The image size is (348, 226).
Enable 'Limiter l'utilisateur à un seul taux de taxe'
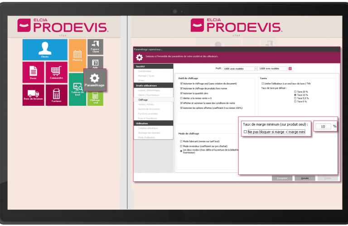click(x=263, y=84)
